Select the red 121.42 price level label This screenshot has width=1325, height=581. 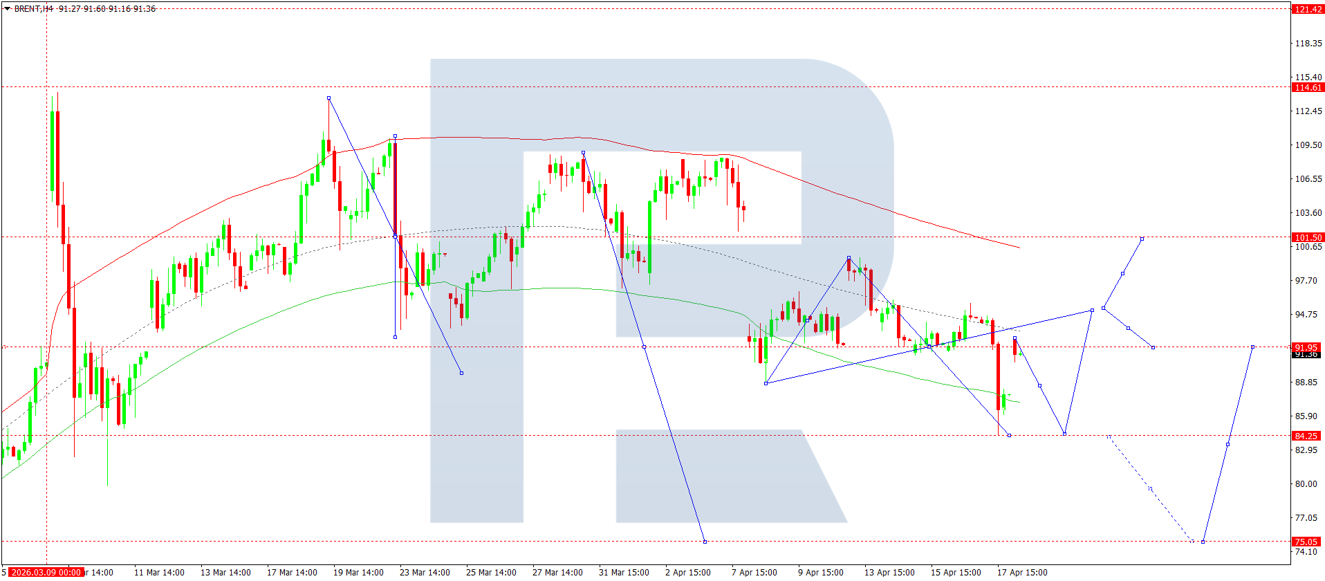(x=1307, y=9)
